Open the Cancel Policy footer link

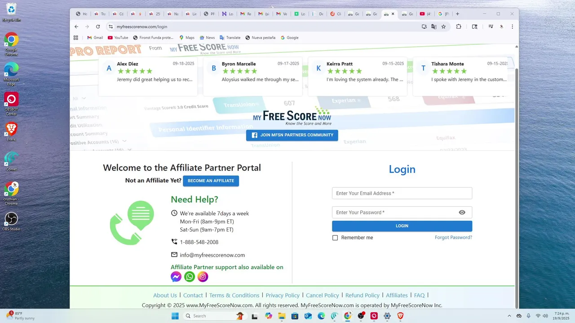(x=323, y=295)
